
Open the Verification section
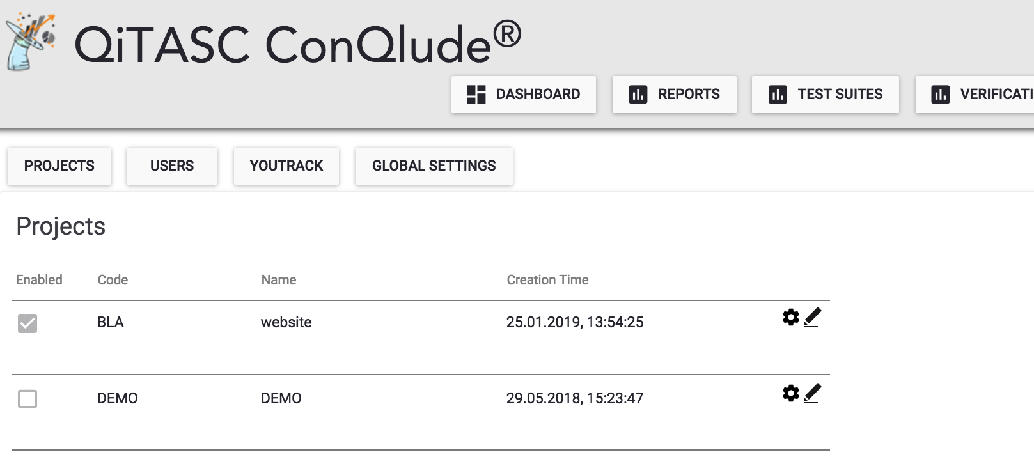click(x=975, y=95)
